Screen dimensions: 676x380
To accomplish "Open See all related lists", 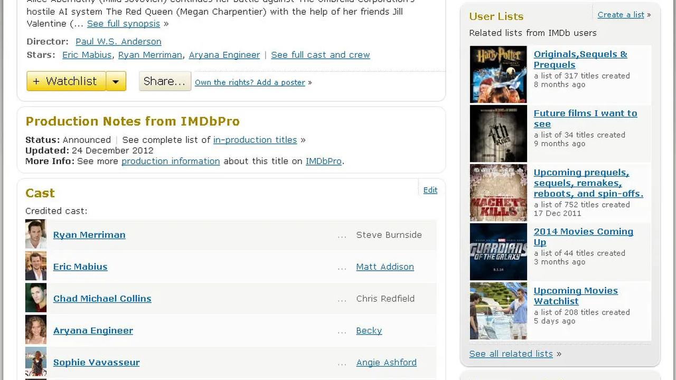I will (x=511, y=354).
